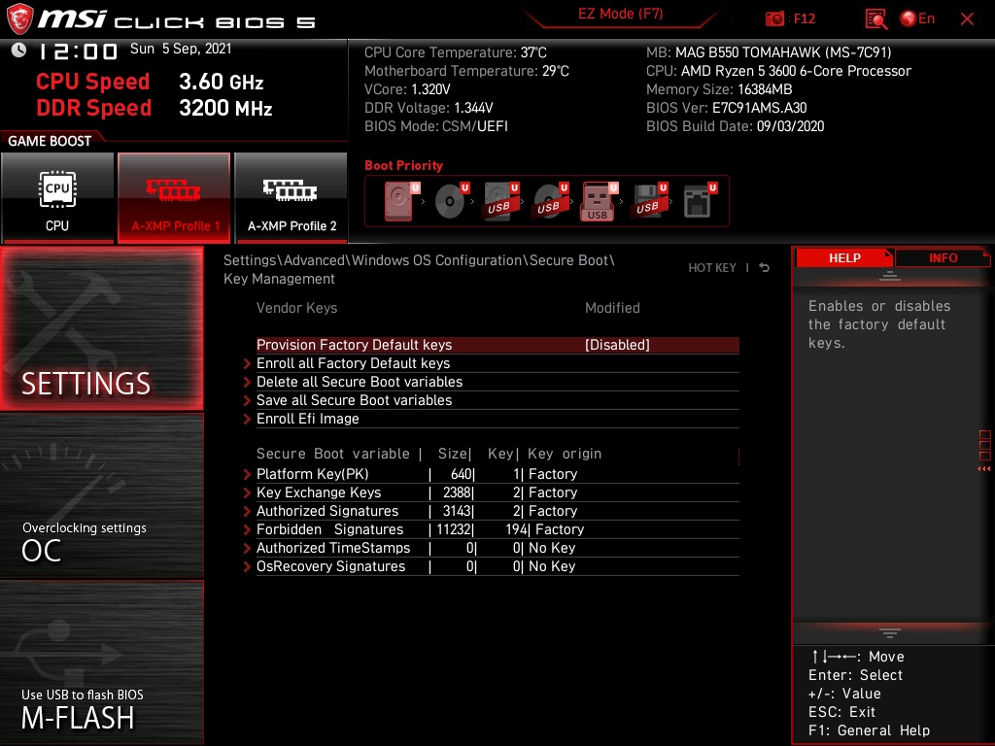This screenshot has width=995, height=746.
Task: Open the Authorized TimeStamps entry
Action: (497, 548)
